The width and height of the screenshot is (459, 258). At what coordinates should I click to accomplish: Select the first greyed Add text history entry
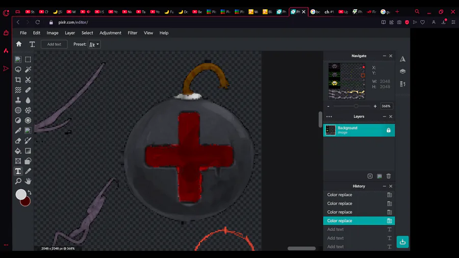click(359, 229)
